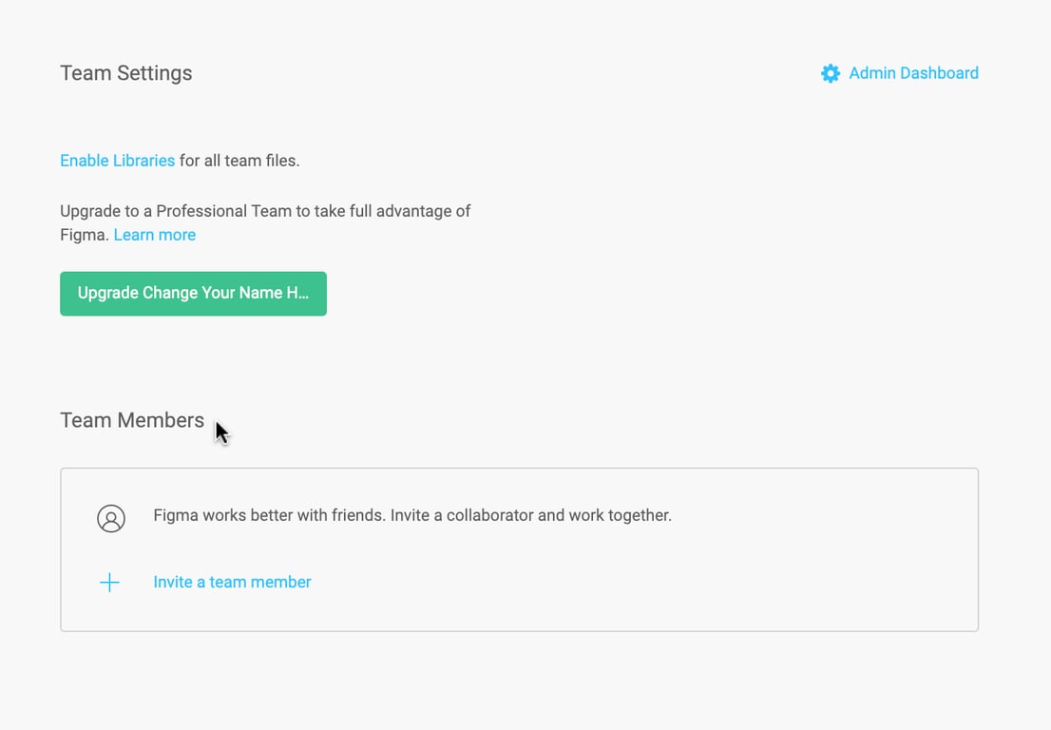Click the person avatar icon in Team Members
The height and width of the screenshot is (730, 1051).
point(111,518)
